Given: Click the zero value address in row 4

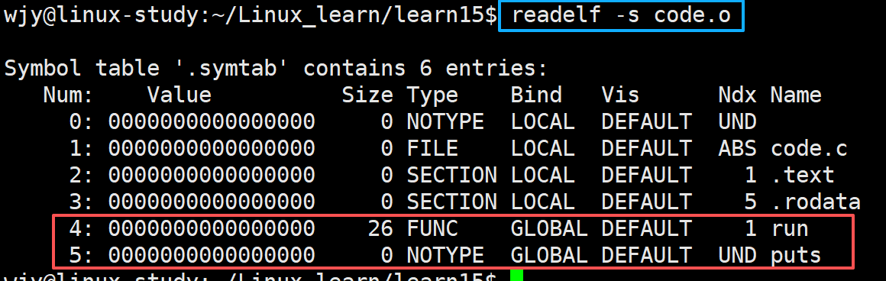Looking at the screenshot, I should tap(212, 228).
